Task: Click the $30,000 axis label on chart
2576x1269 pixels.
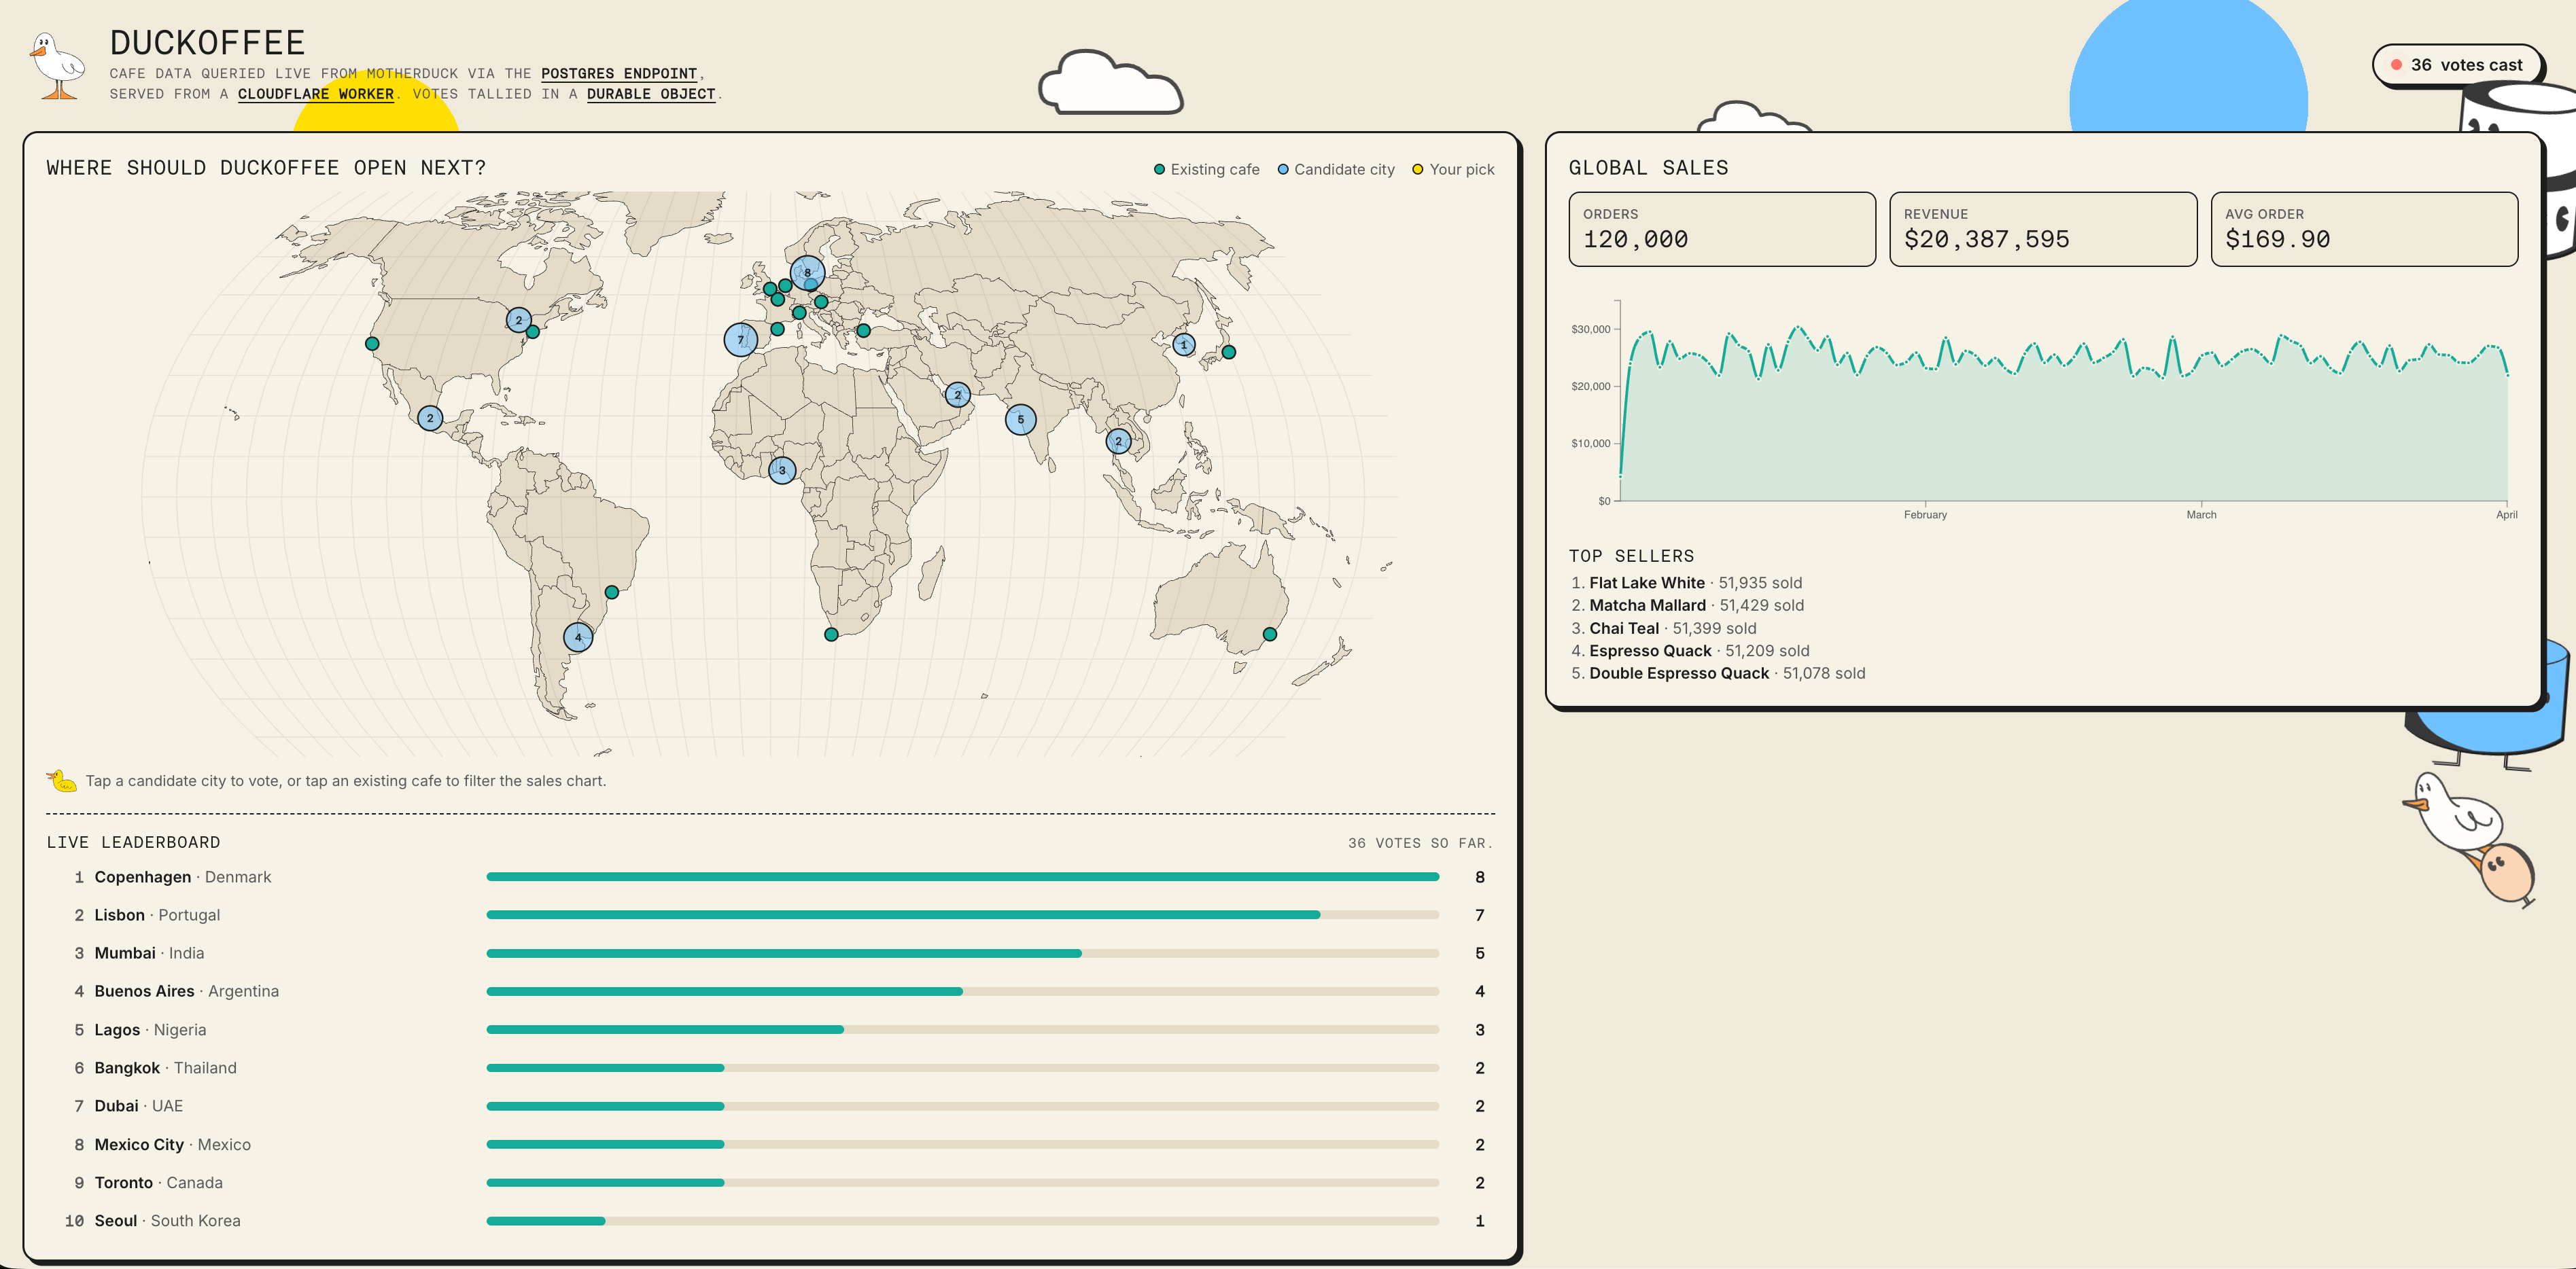Action: pyautogui.click(x=1590, y=329)
